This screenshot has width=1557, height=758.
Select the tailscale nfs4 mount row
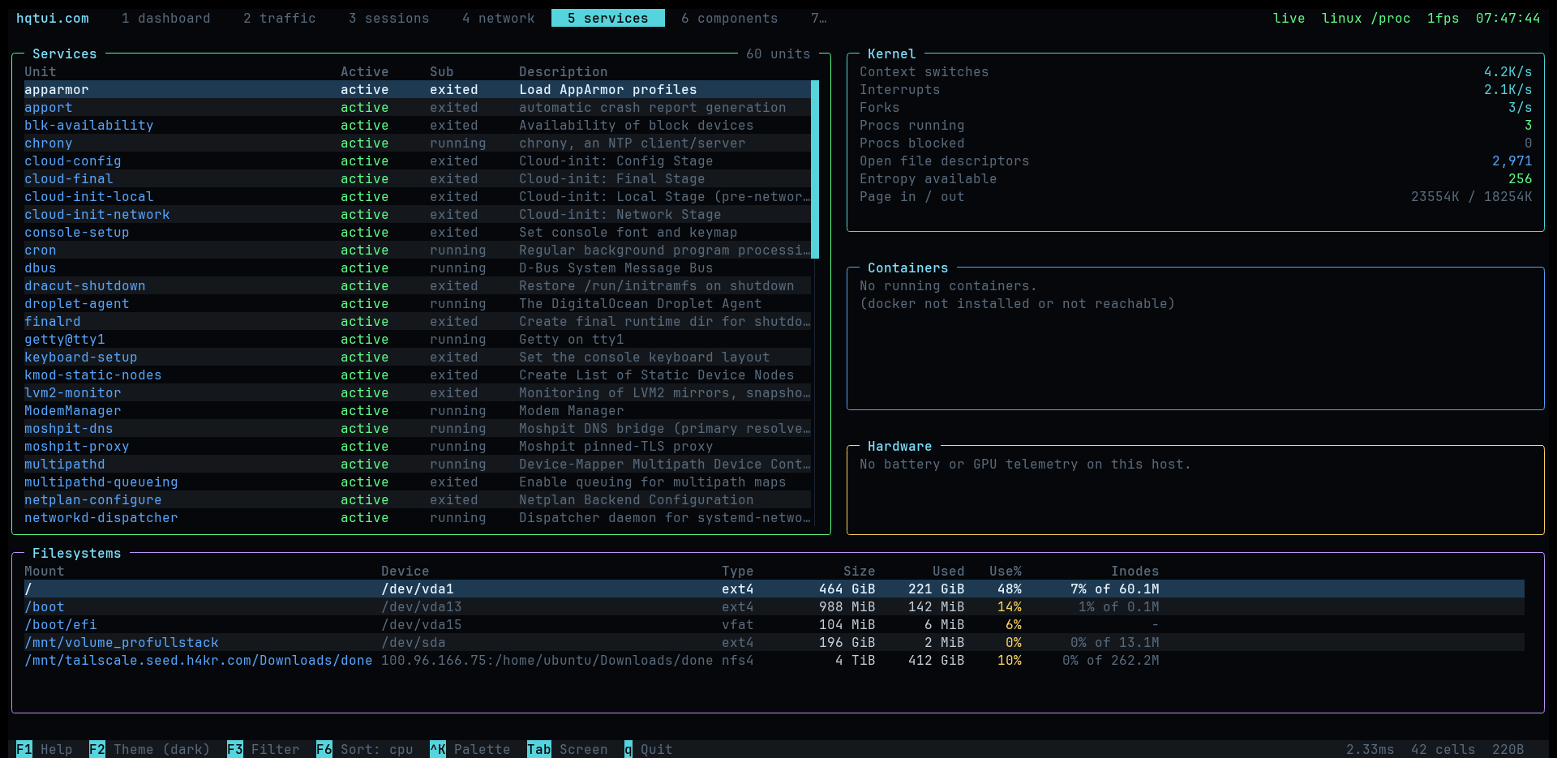pyautogui.click(x=774, y=660)
